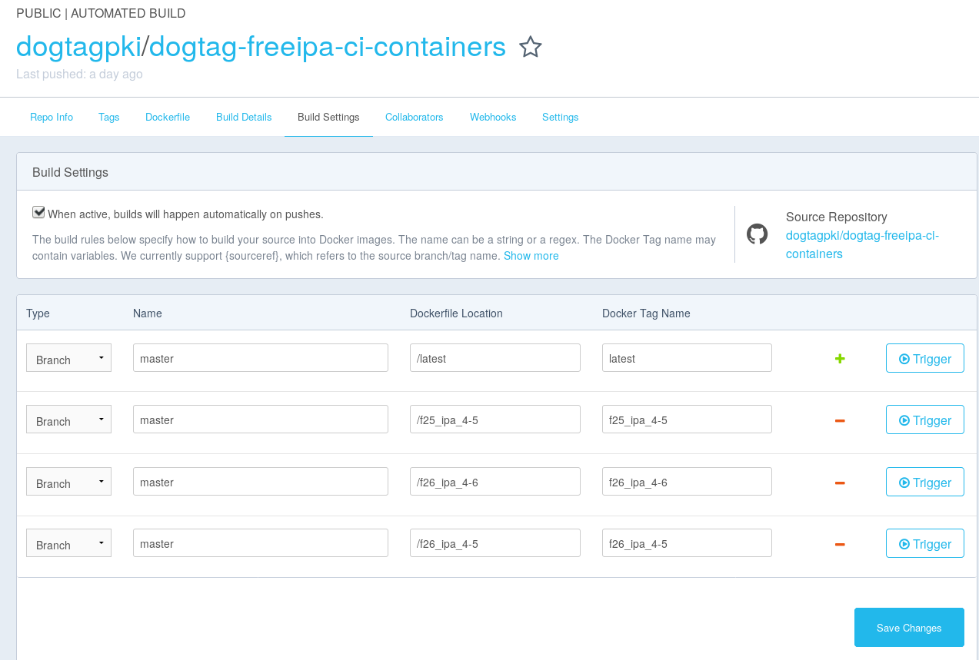This screenshot has width=979, height=660.
Task: Click the GitHub icon next to Source Repository
Action: point(757,232)
